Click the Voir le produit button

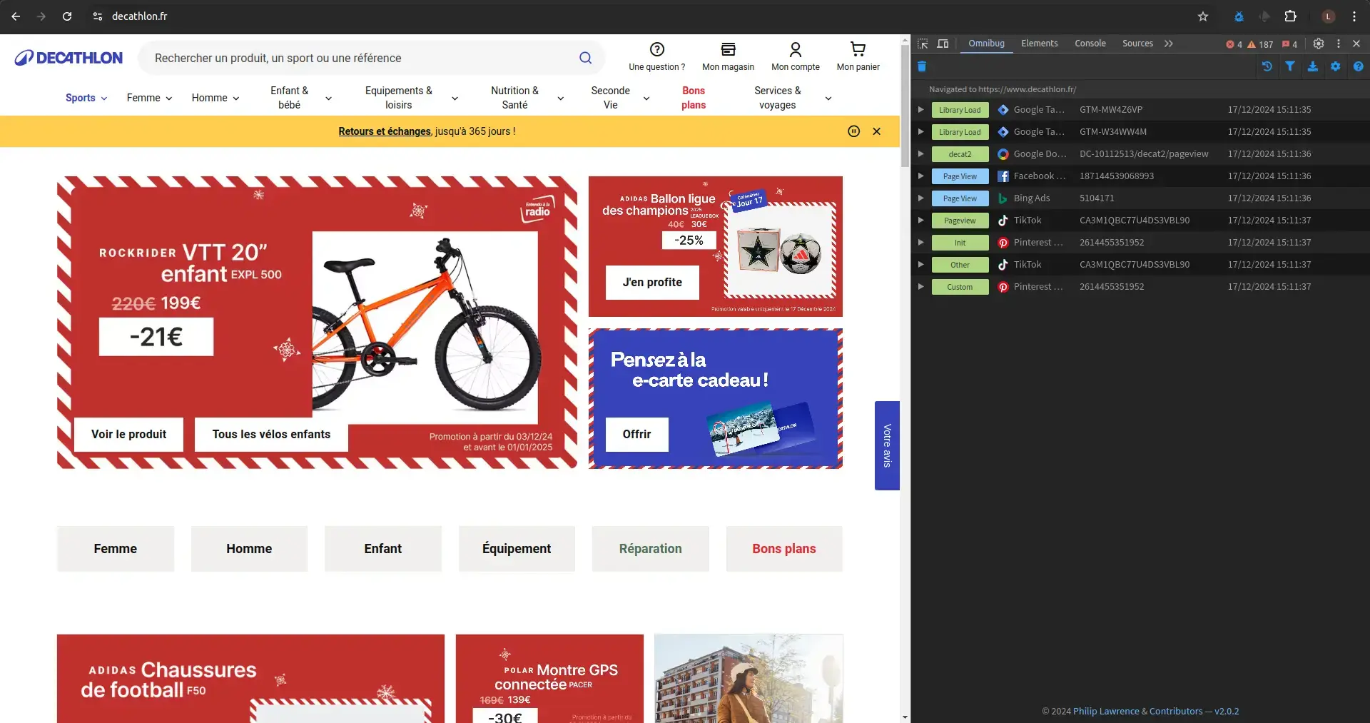[128, 434]
